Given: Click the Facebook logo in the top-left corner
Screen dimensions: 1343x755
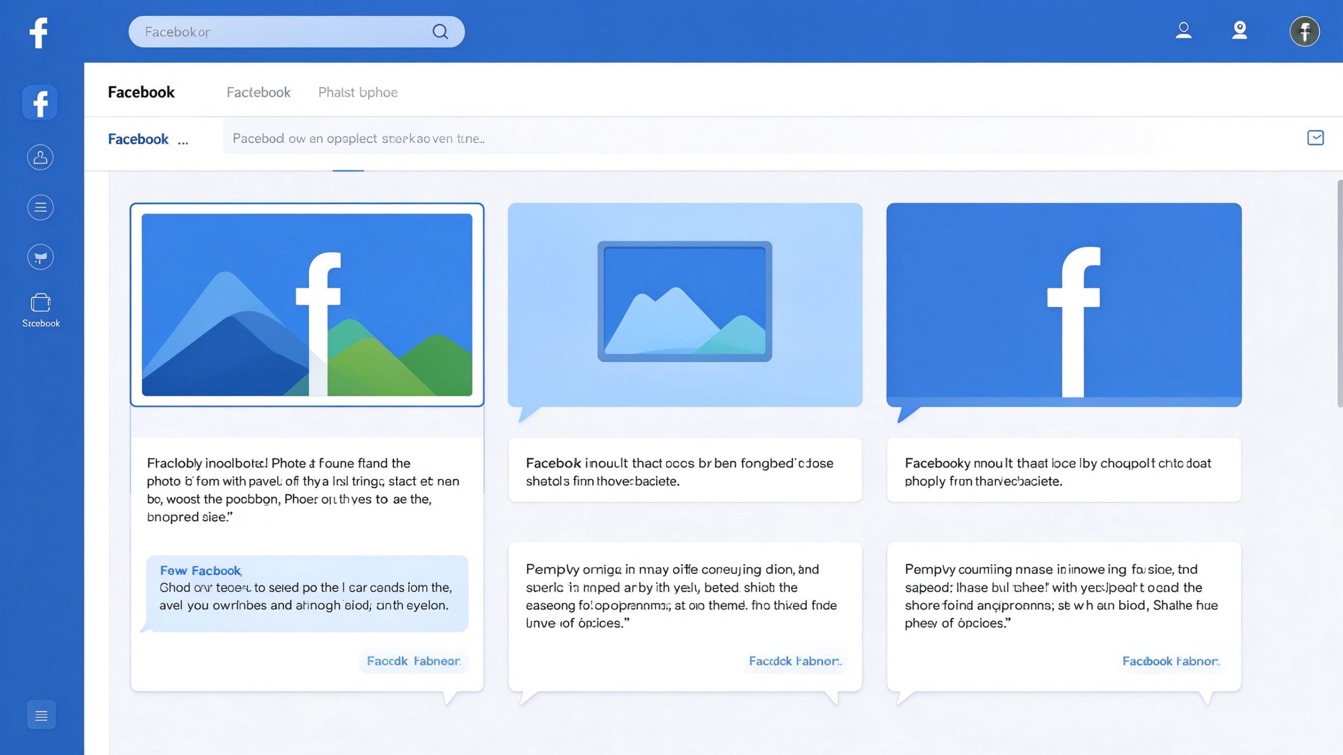Looking at the screenshot, I should pyautogui.click(x=38, y=33).
